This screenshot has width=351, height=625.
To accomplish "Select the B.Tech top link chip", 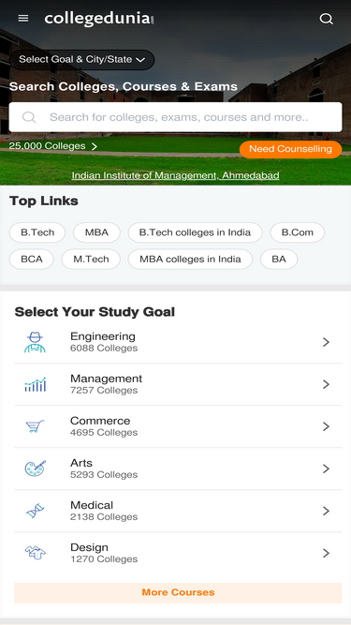I will [x=37, y=232].
